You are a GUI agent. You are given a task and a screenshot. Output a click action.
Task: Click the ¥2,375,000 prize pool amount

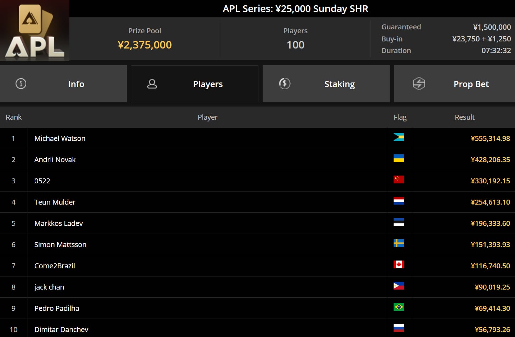tap(145, 45)
